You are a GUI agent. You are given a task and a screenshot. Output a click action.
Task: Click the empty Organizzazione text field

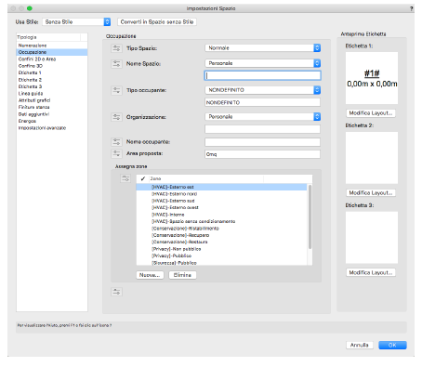pos(263,129)
